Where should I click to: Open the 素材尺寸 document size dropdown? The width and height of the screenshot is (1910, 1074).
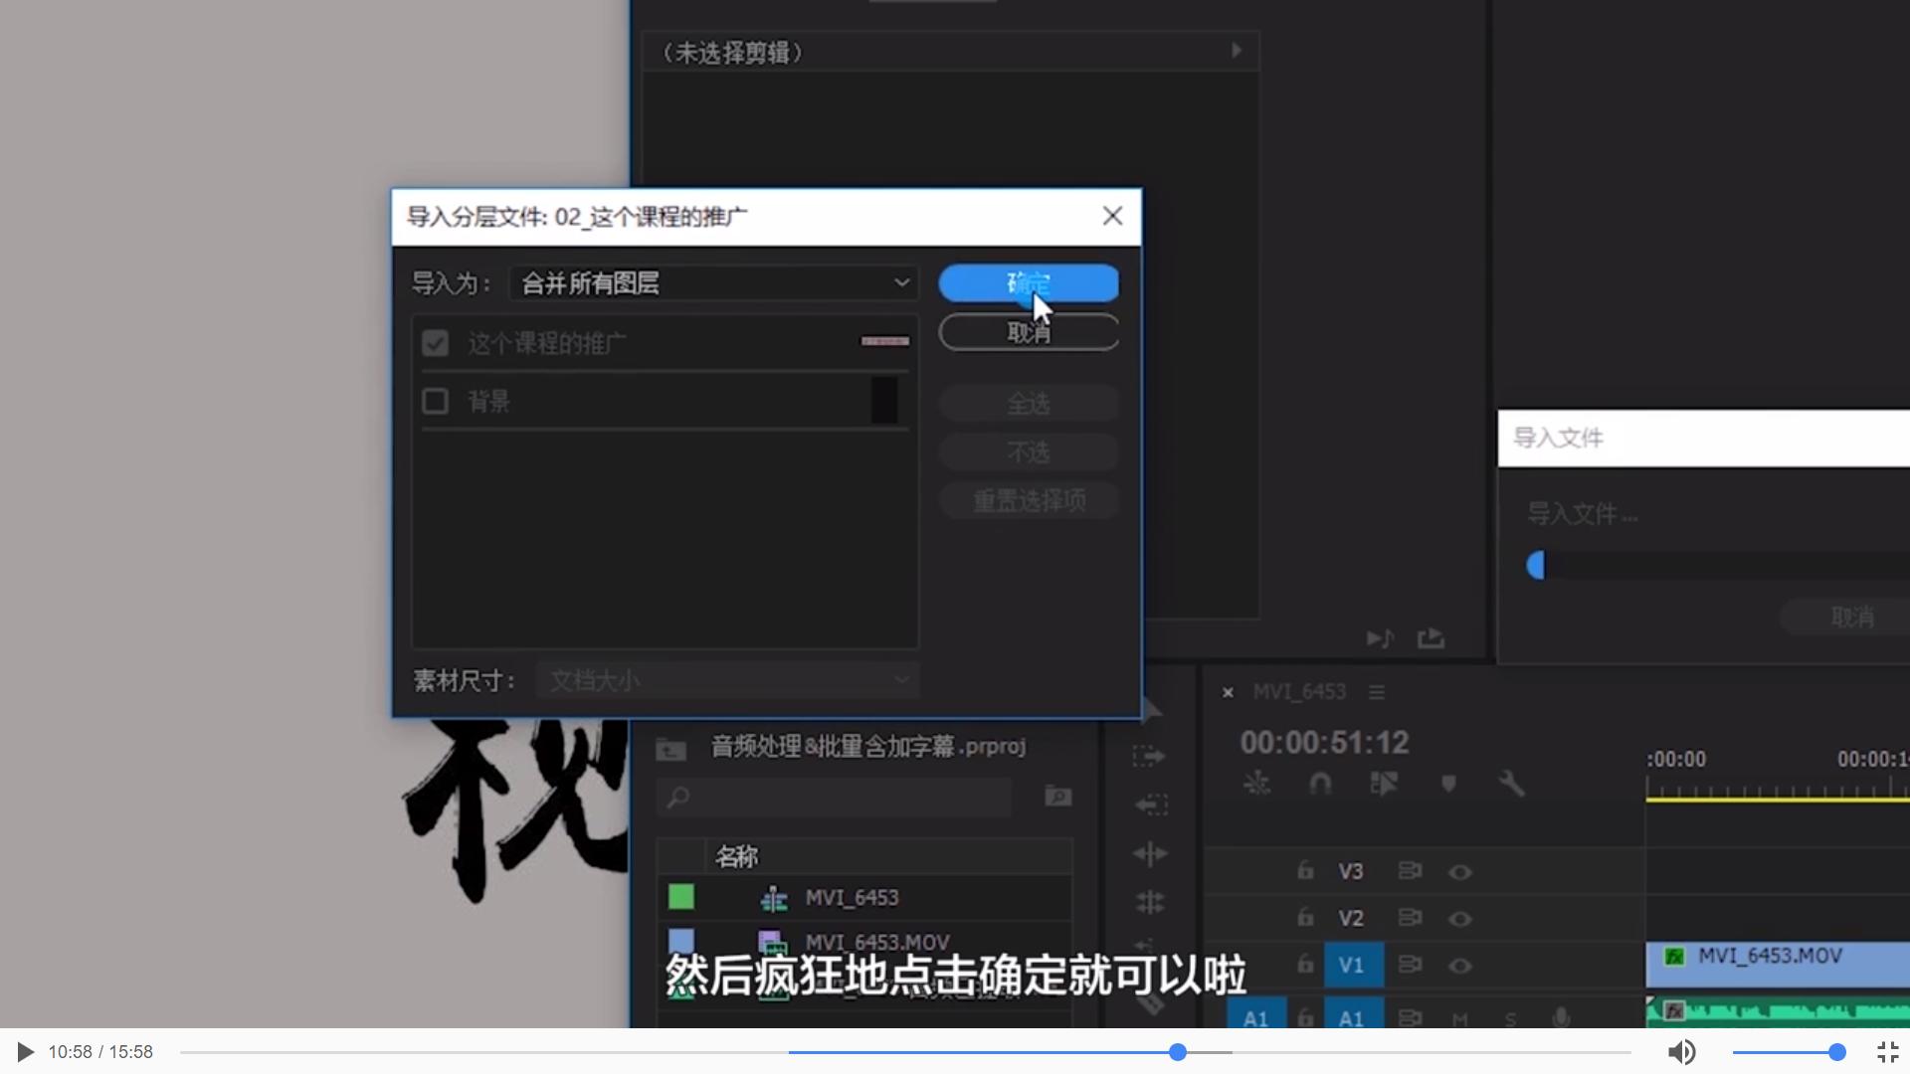coord(727,680)
